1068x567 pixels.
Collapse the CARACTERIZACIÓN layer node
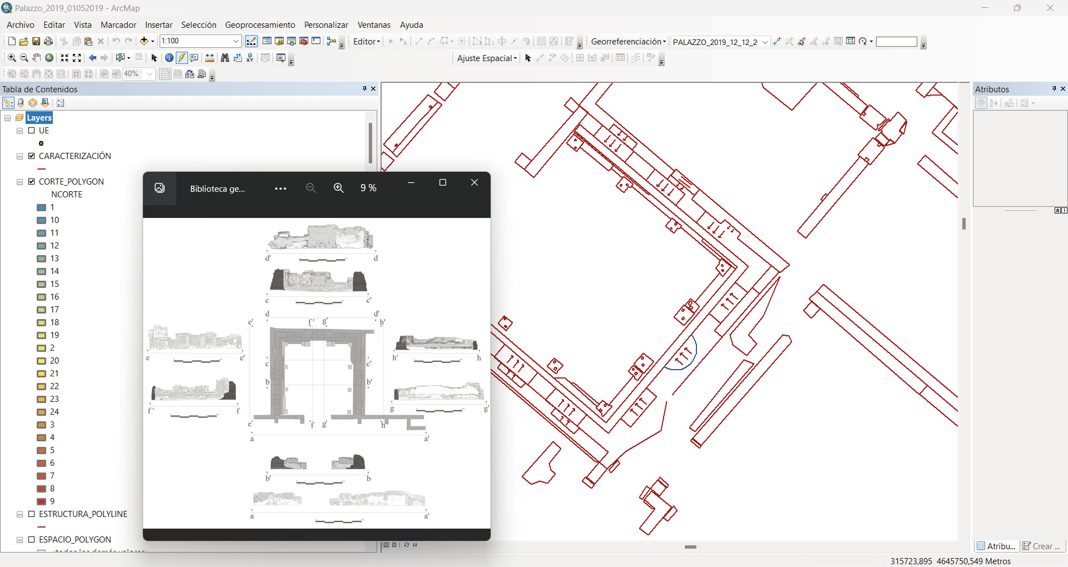pyautogui.click(x=20, y=156)
